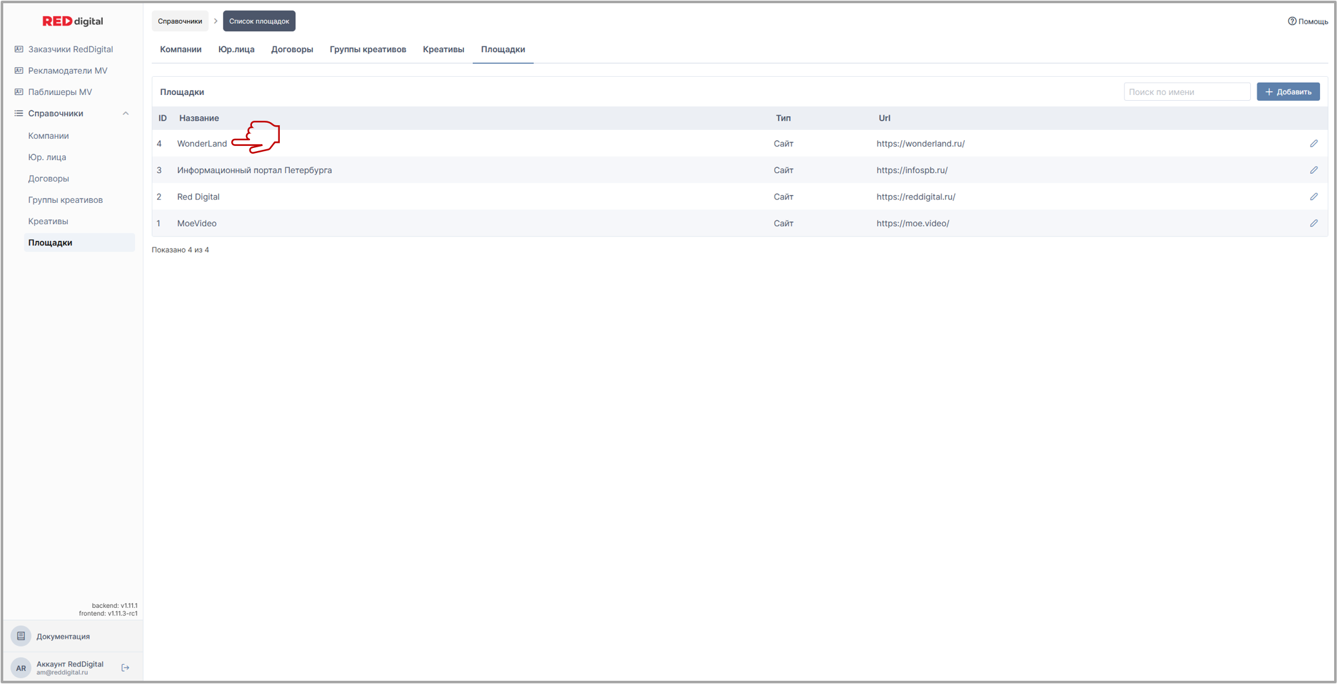Select Паблишеры MV in the sidebar

click(x=60, y=92)
